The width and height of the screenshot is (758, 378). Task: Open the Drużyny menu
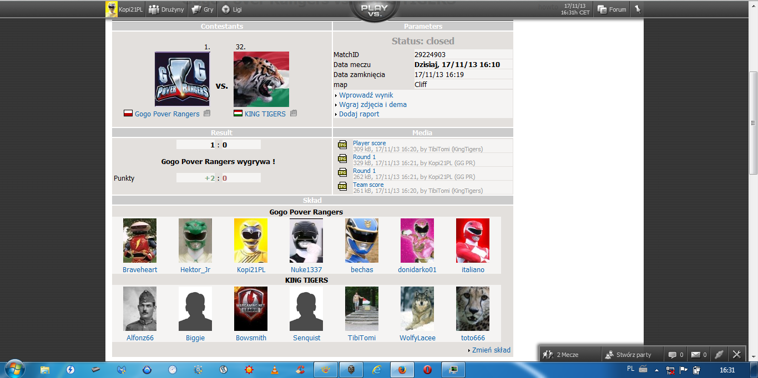pos(166,9)
